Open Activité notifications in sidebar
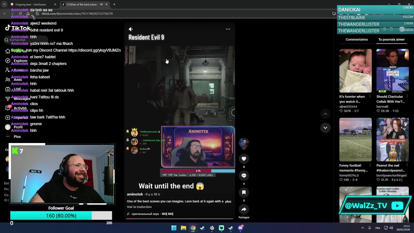The height and width of the screenshot is (233, 414). tap(16, 108)
